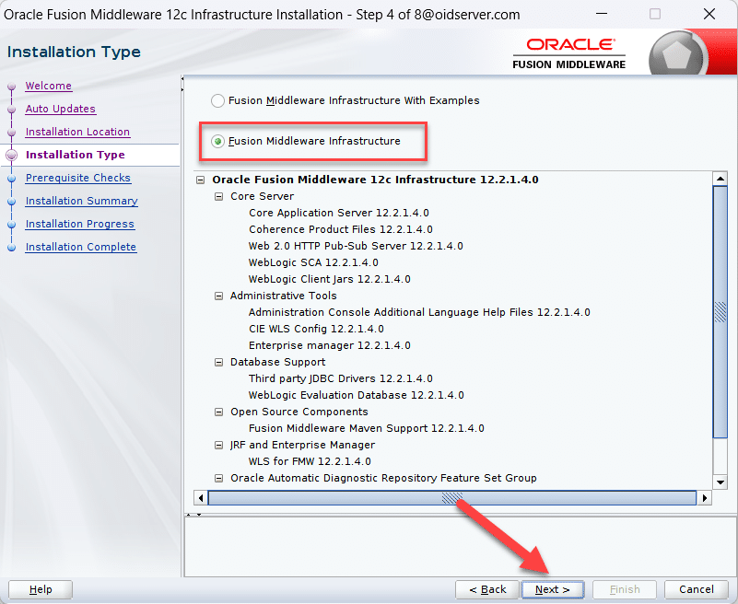The image size is (738, 604).
Task: Click the horizontal scrollbar right arrow
Action: (705, 498)
